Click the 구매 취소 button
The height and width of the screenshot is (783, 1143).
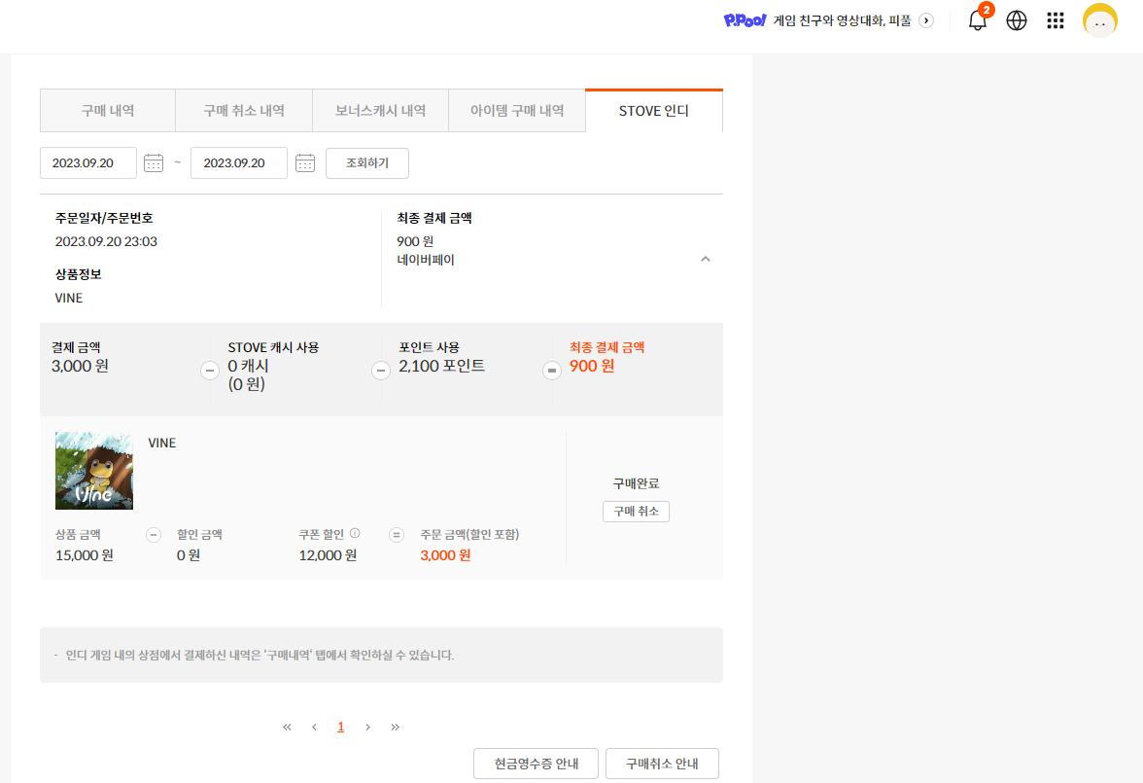[636, 512]
